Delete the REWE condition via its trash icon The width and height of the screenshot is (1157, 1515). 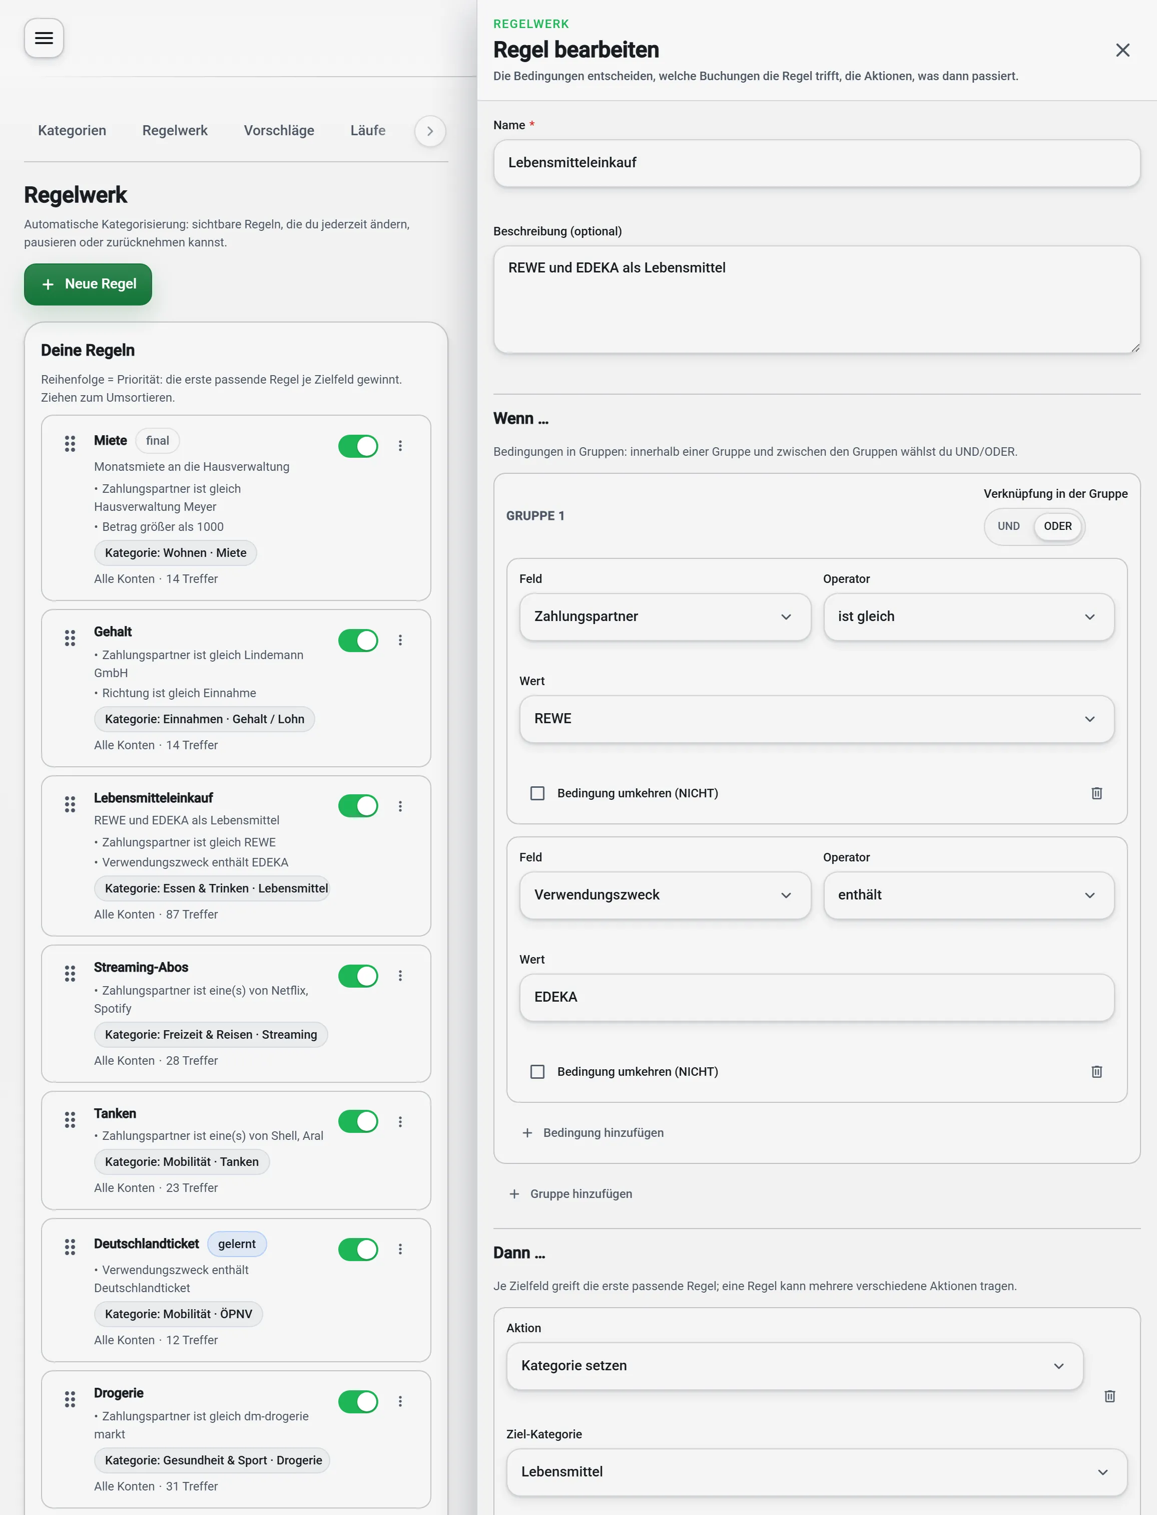tap(1097, 793)
